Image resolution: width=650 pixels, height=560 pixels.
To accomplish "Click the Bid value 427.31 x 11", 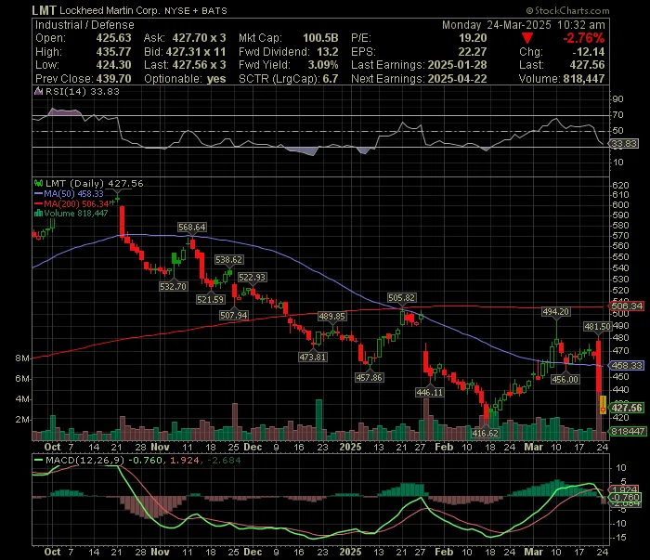I will click(x=196, y=52).
